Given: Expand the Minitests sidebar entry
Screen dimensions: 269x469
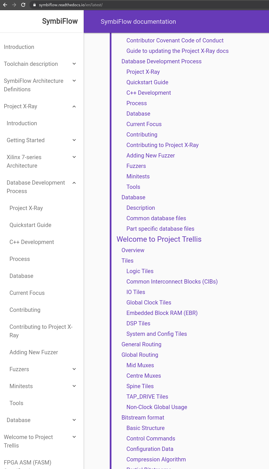Looking at the screenshot, I should 74,386.
